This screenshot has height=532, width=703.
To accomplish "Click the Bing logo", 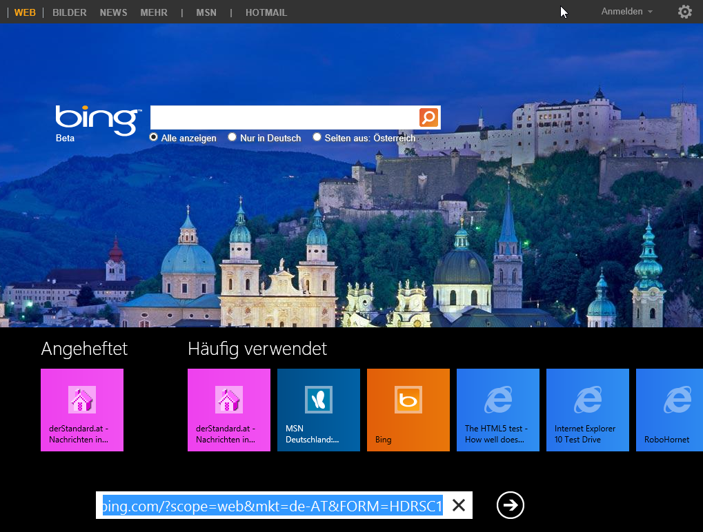I will 98,120.
